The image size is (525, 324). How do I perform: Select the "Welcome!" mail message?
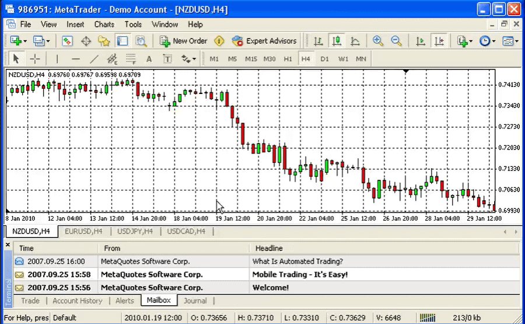click(267, 287)
